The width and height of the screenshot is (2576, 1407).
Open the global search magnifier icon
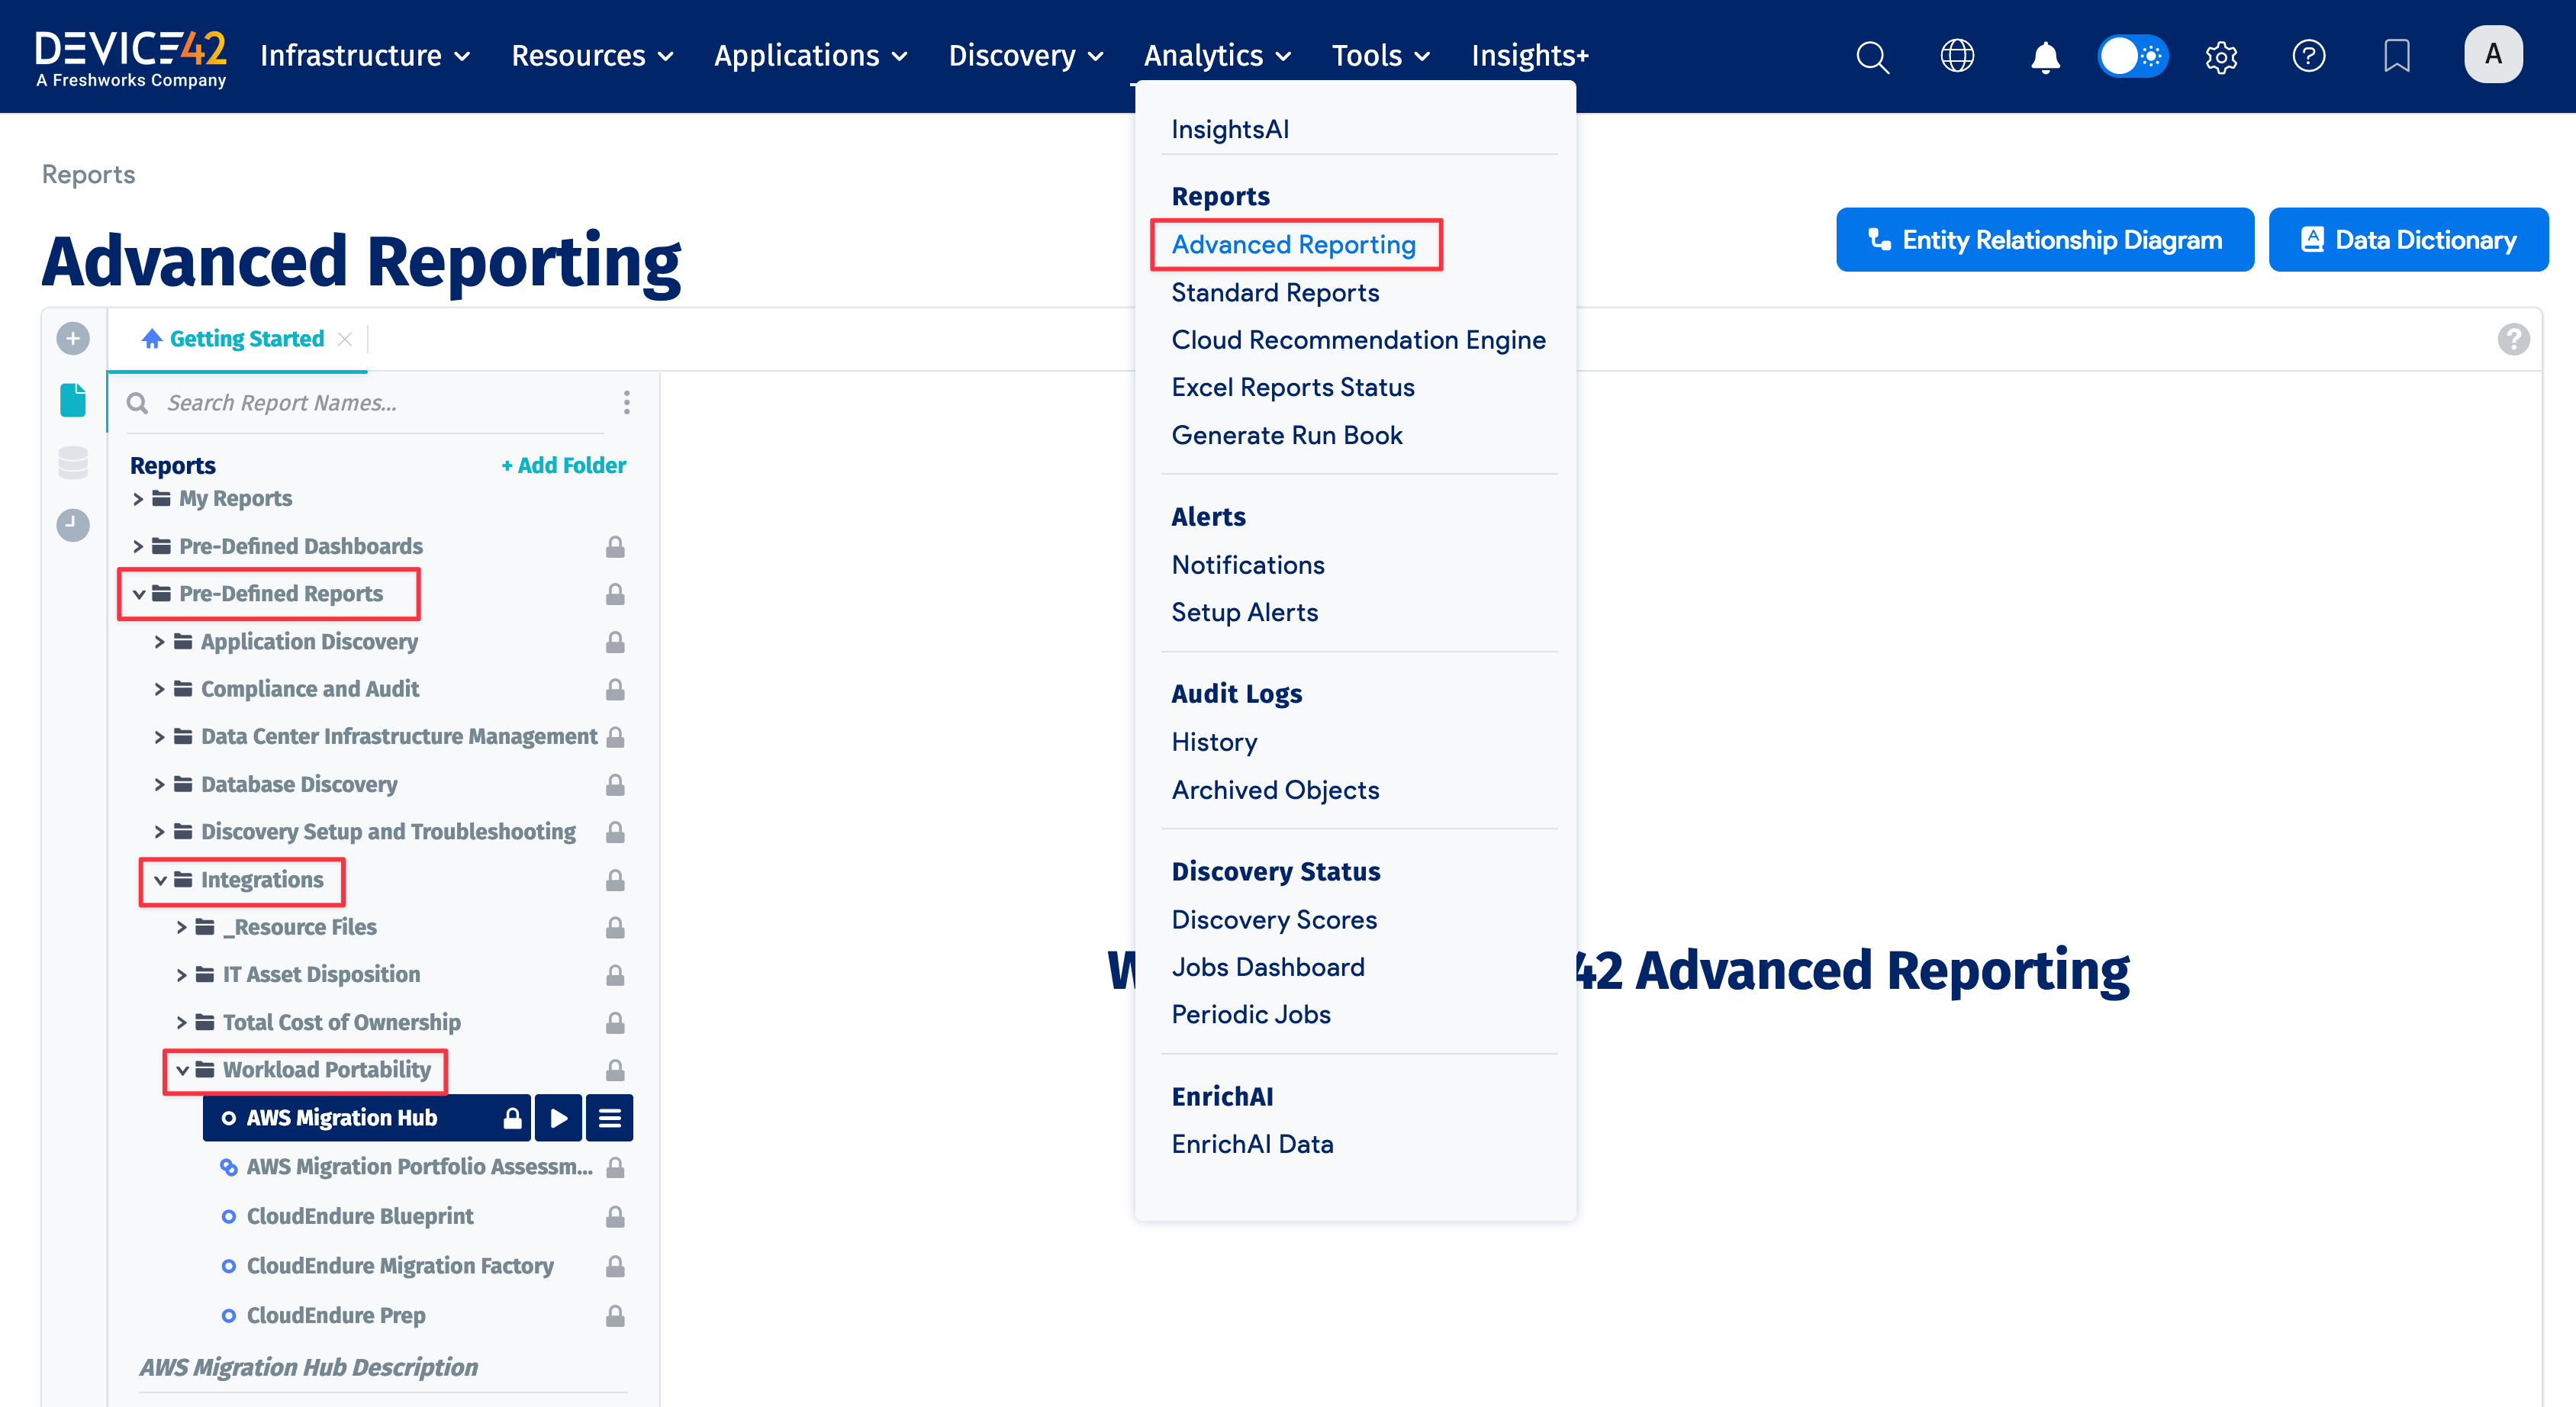(x=1872, y=56)
